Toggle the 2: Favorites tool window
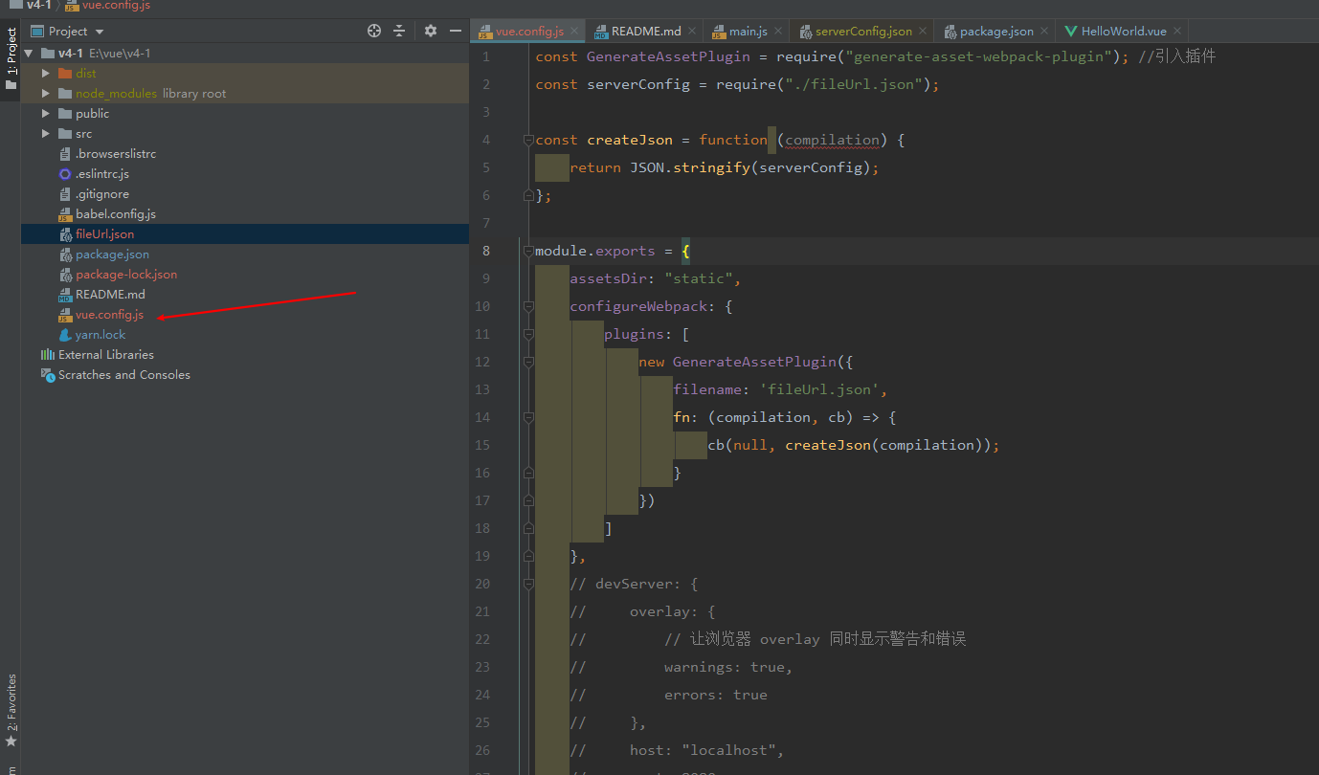This screenshot has height=775, width=1319. tap(11, 710)
